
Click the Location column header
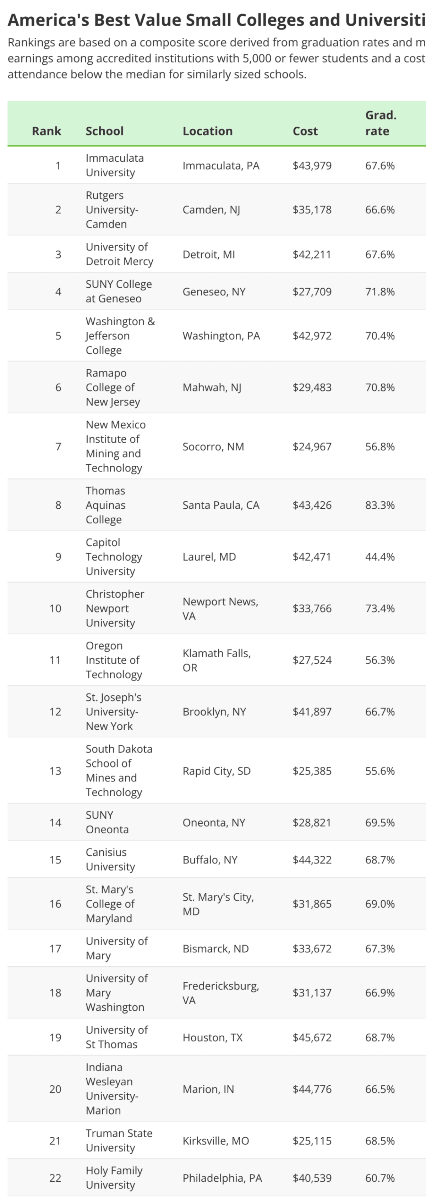(x=207, y=131)
